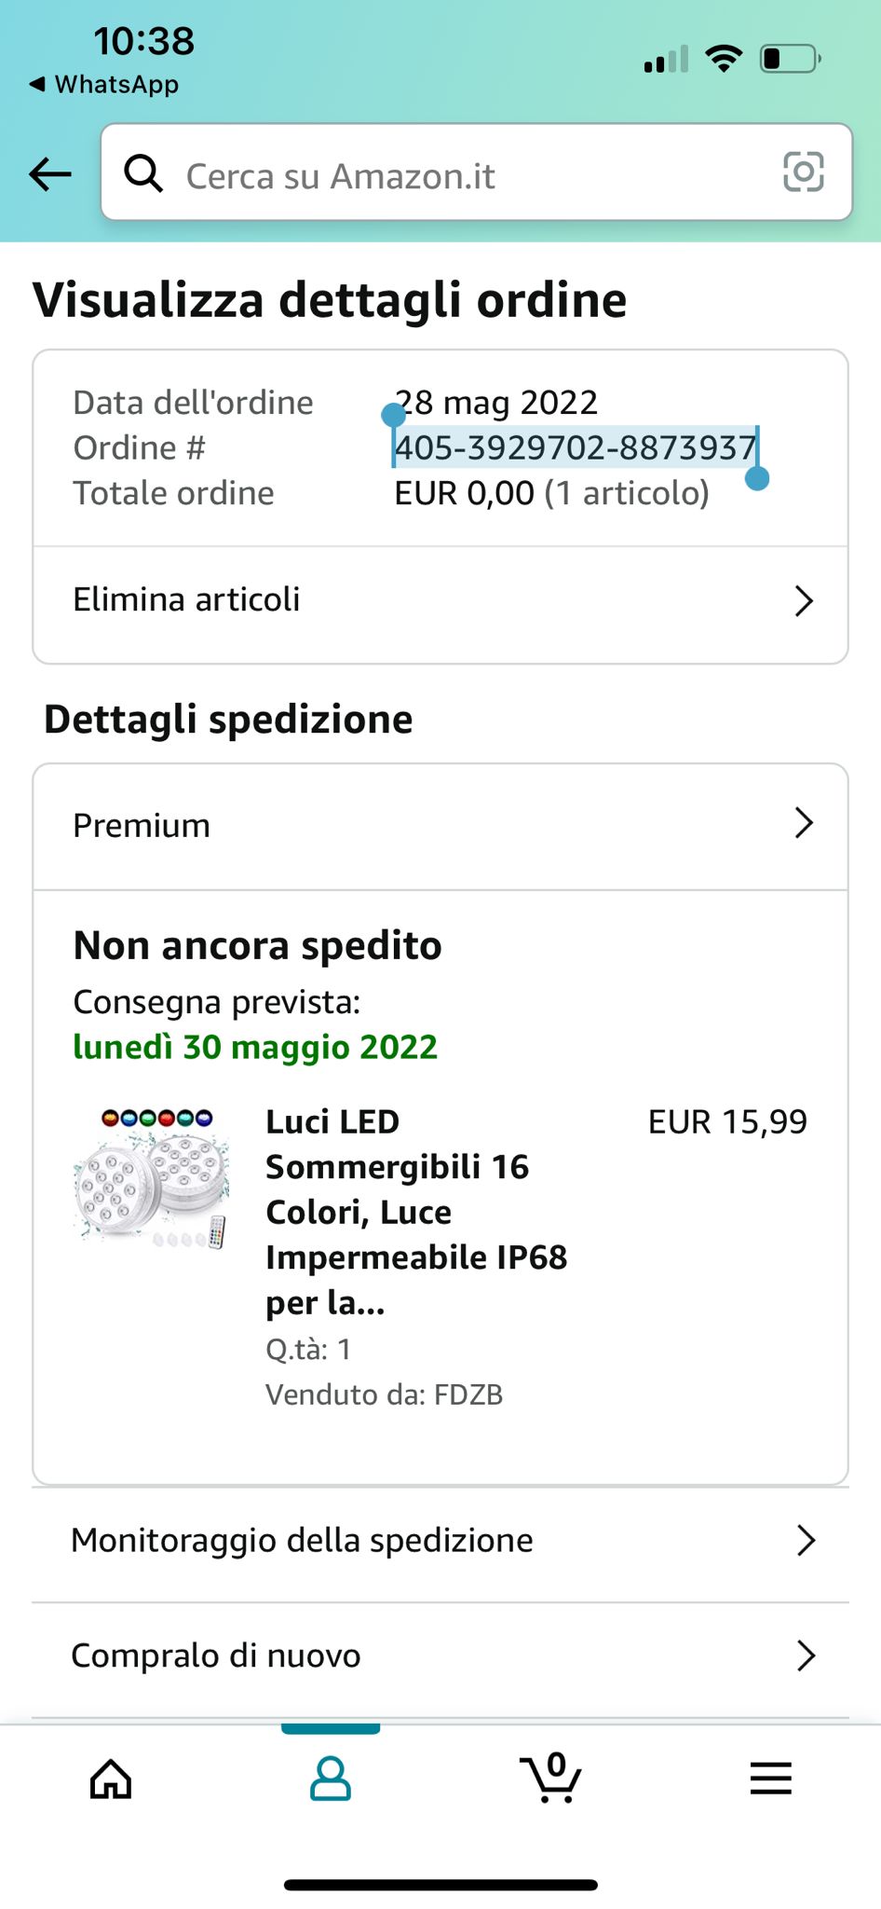The height and width of the screenshot is (1909, 881).
Task: Open Luci LED Sommergibili product title
Action: point(415,1211)
